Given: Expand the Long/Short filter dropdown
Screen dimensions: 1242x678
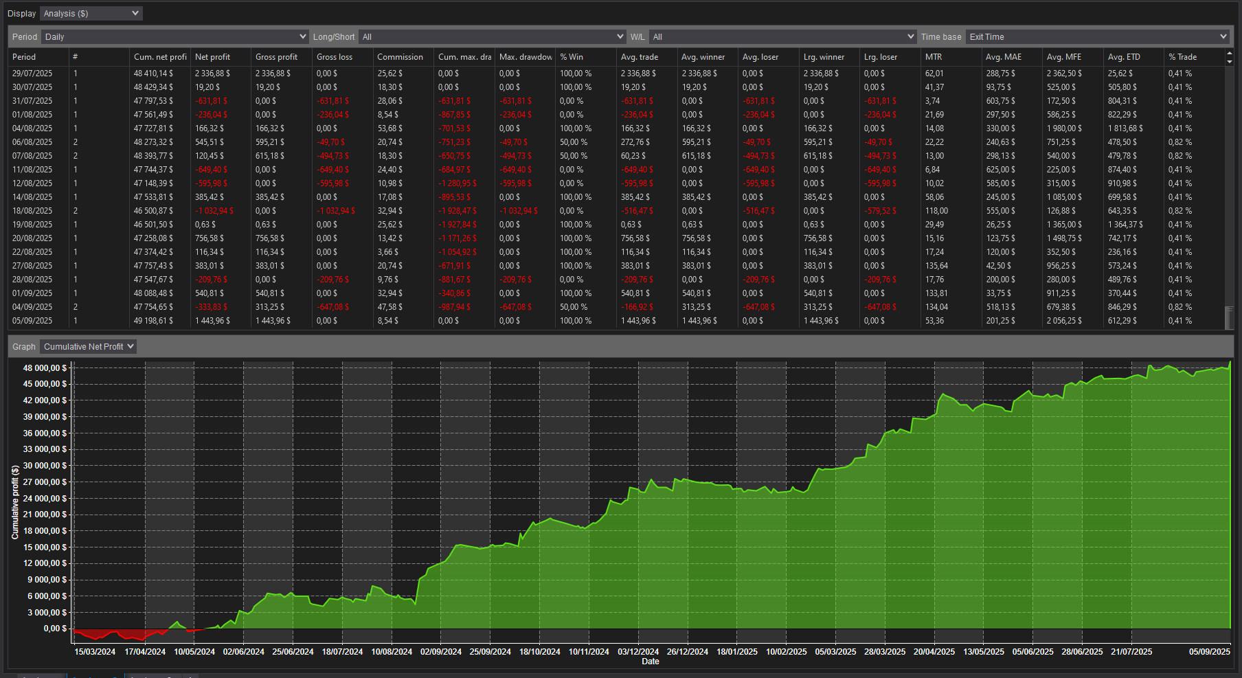Looking at the screenshot, I should click(x=492, y=36).
